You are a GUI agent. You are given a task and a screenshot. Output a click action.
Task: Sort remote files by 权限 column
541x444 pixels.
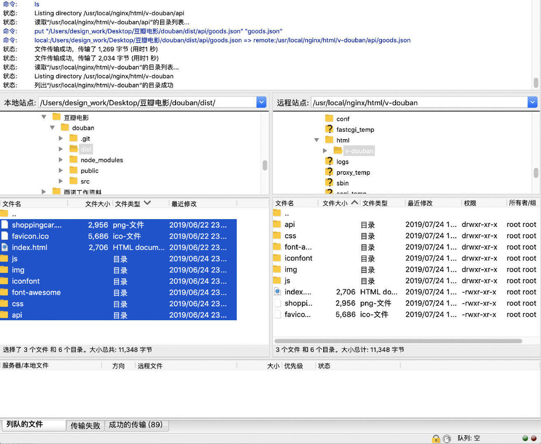tap(484, 203)
